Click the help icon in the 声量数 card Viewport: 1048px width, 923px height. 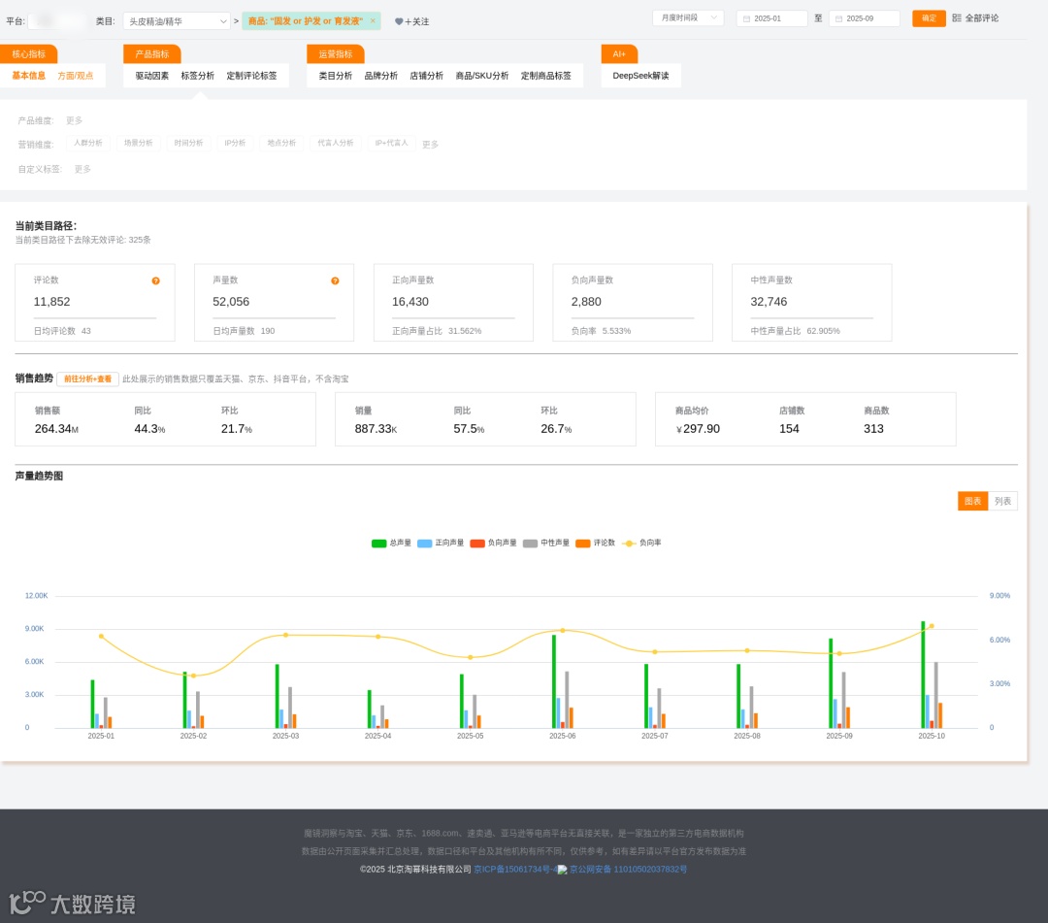point(335,280)
